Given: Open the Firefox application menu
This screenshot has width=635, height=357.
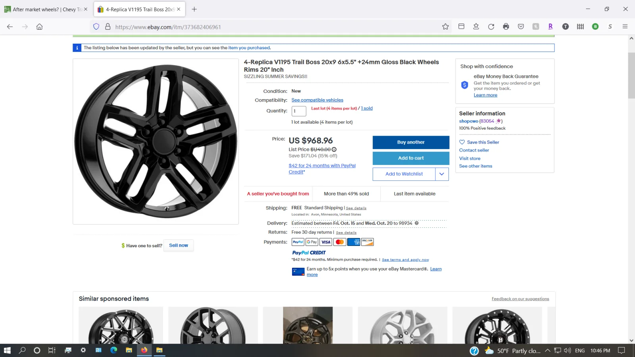Looking at the screenshot, I should (x=625, y=27).
